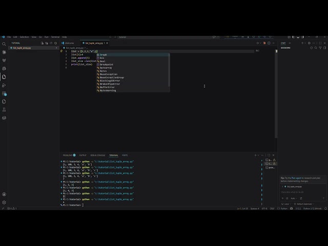The image size is (328, 246).
Task: Switch to the Debug Console tab
Action: pyautogui.click(x=98, y=155)
